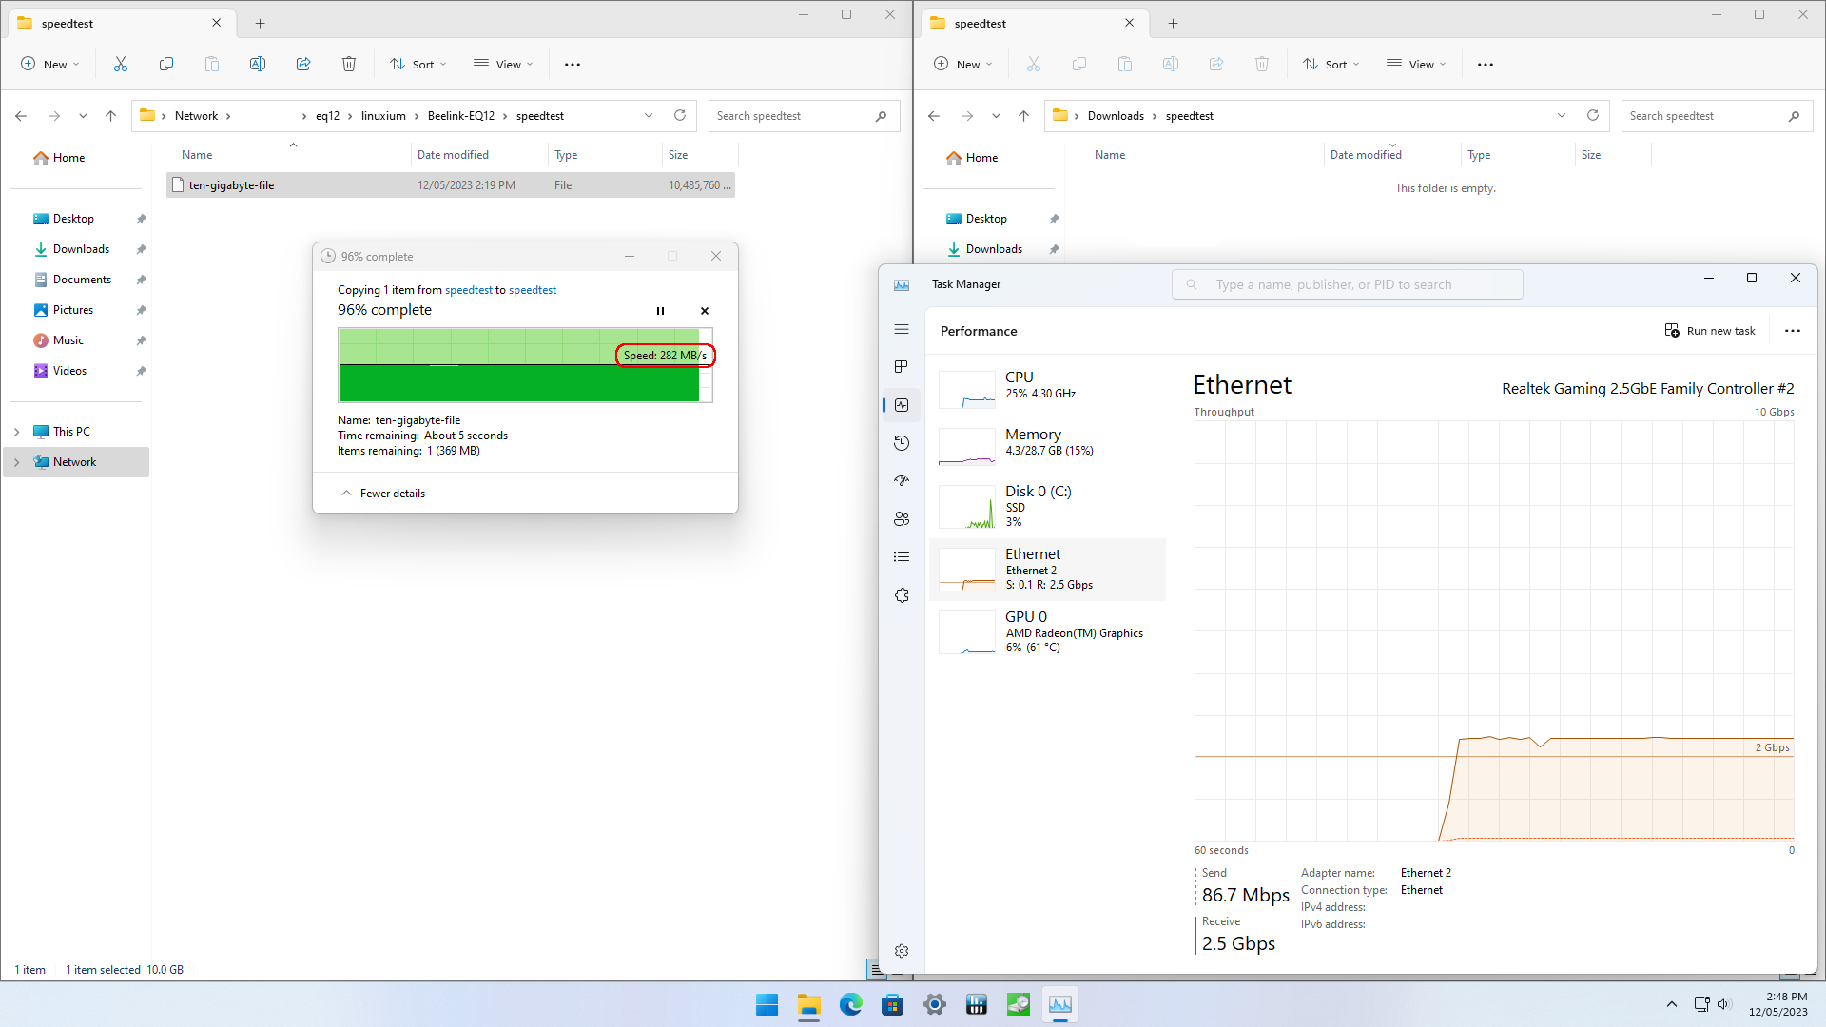Image resolution: width=1826 pixels, height=1027 pixels.
Task: Open Sort dropdown in right Explorer
Action: click(x=1331, y=65)
